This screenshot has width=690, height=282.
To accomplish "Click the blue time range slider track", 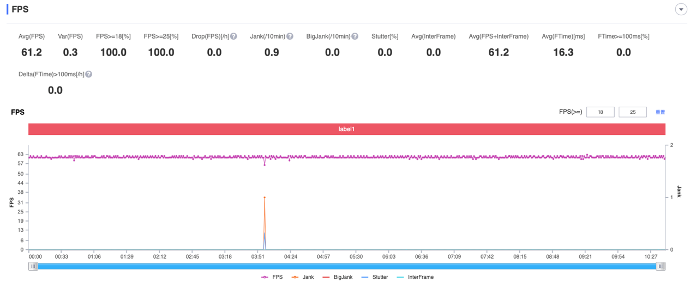I will coord(347,266).
